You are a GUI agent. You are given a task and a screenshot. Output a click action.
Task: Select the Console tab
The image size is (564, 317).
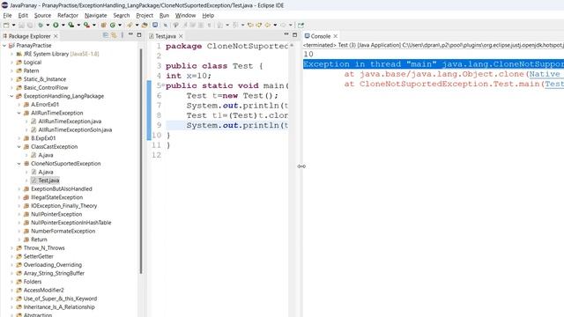pyautogui.click(x=321, y=36)
